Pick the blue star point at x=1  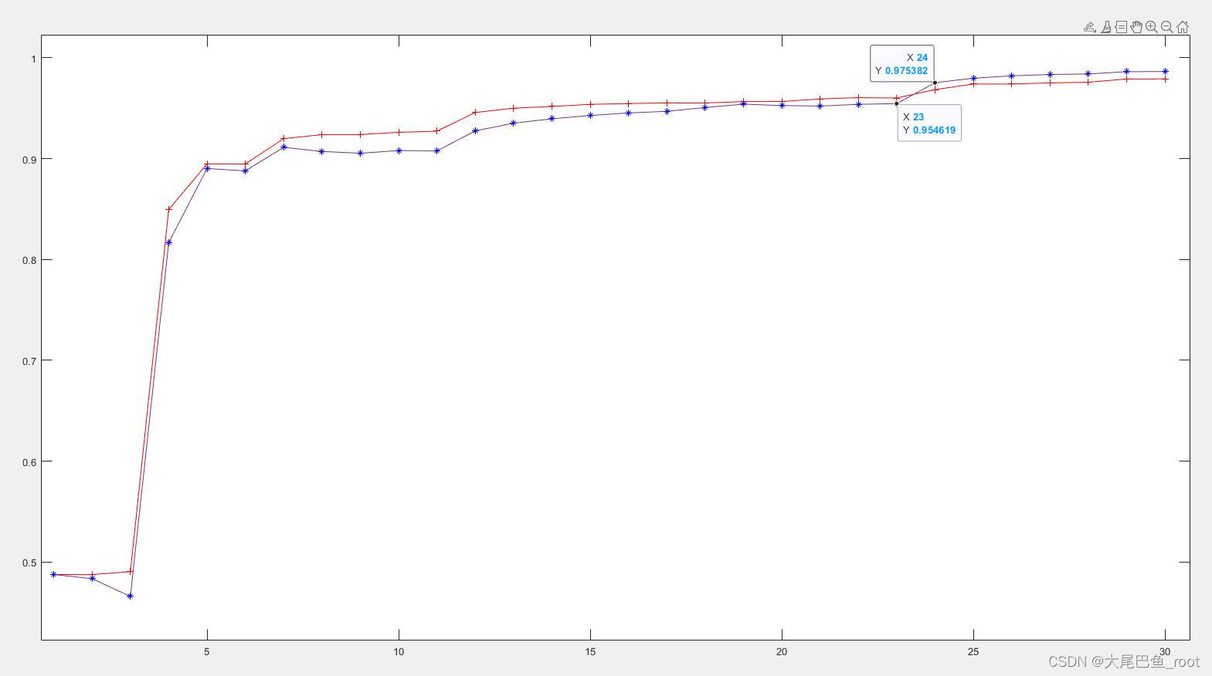tap(53, 574)
